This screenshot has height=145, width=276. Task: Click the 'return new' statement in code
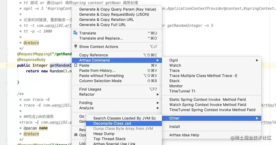click(37, 71)
